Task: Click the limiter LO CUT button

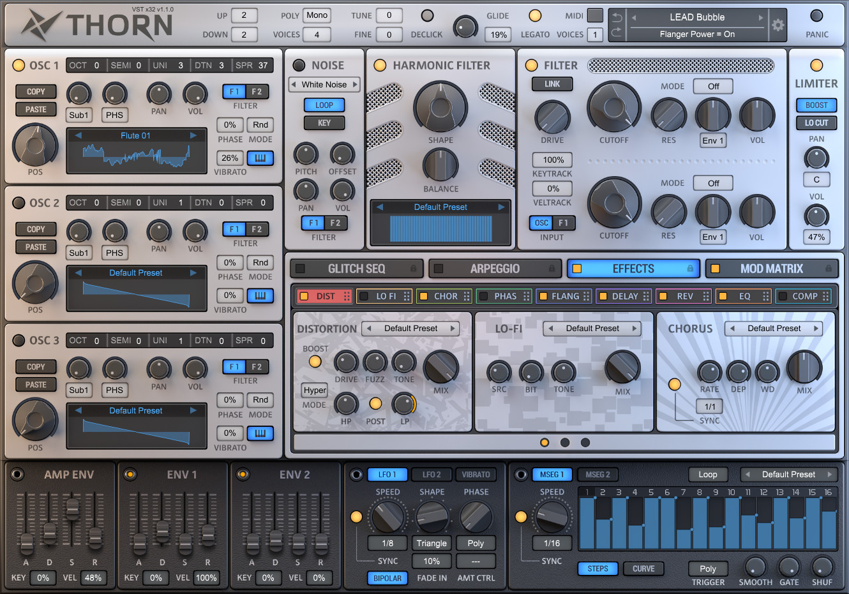Action: click(x=816, y=123)
